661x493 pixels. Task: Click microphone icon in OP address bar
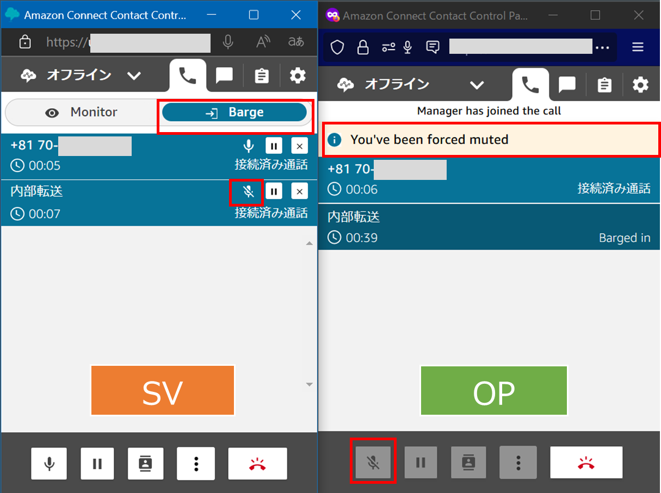click(407, 48)
